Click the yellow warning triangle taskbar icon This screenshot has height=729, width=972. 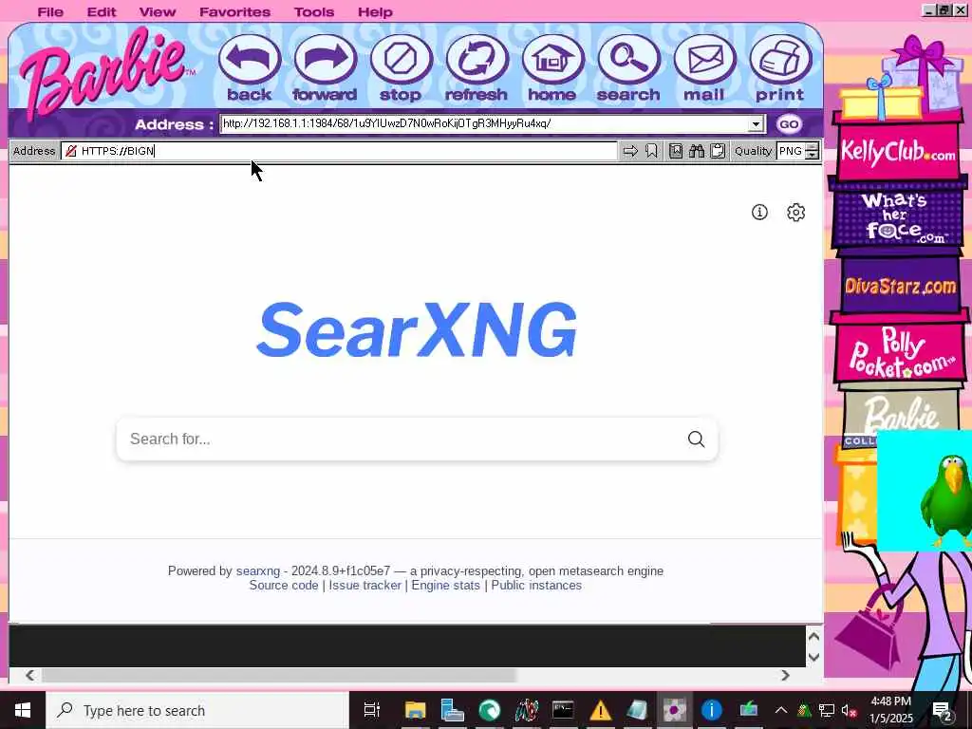point(600,710)
